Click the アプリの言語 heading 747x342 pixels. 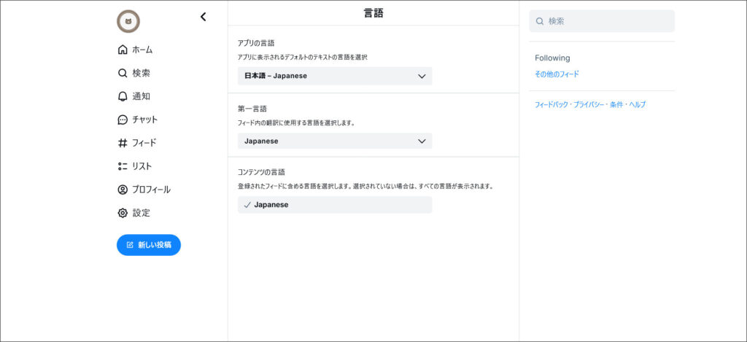coord(256,43)
